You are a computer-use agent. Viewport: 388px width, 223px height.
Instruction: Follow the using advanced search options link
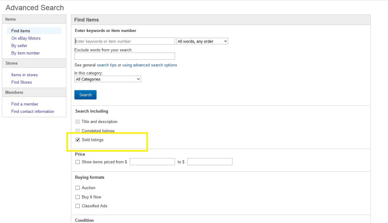(x=149, y=65)
